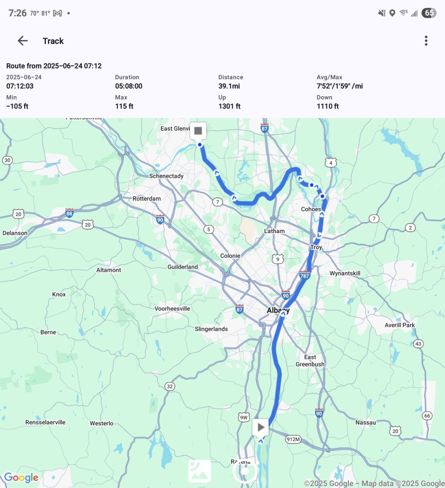The width and height of the screenshot is (445, 488).
Task: Tap the Distance 39.1mi statistic
Action: coord(230,86)
